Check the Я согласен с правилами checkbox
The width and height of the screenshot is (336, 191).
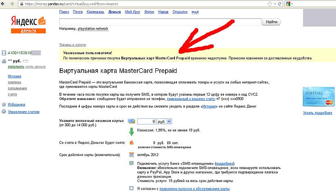pyautogui.click(x=131, y=188)
